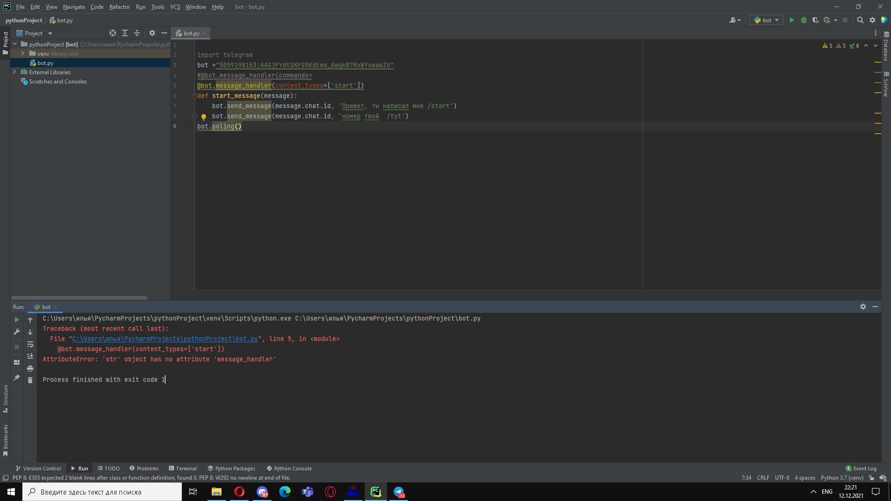The width and height of the screenshot is (891, 501).
Task: Click the Project tree horizontal scrollbar
Action: click(x=79, y=298)
